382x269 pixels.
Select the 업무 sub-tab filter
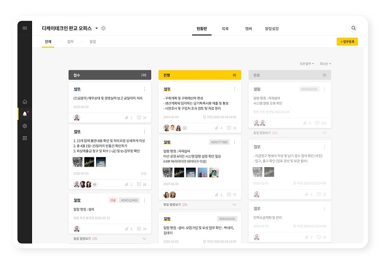click(x=70, y=42)
